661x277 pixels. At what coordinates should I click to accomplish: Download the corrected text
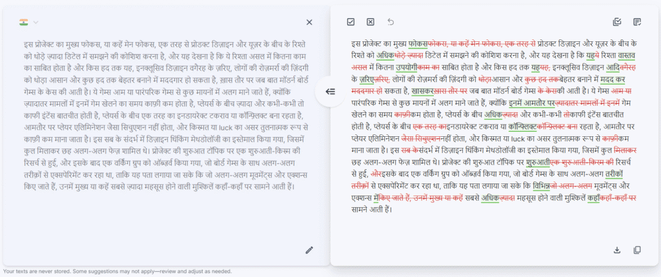point(616,250)
